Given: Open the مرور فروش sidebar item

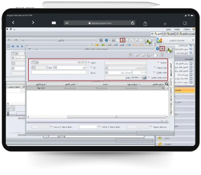Looking at the screenshot, I should point(185,45).
